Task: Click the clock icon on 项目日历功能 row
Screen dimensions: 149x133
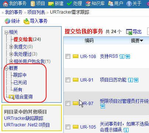Action: tap(136, 80)
